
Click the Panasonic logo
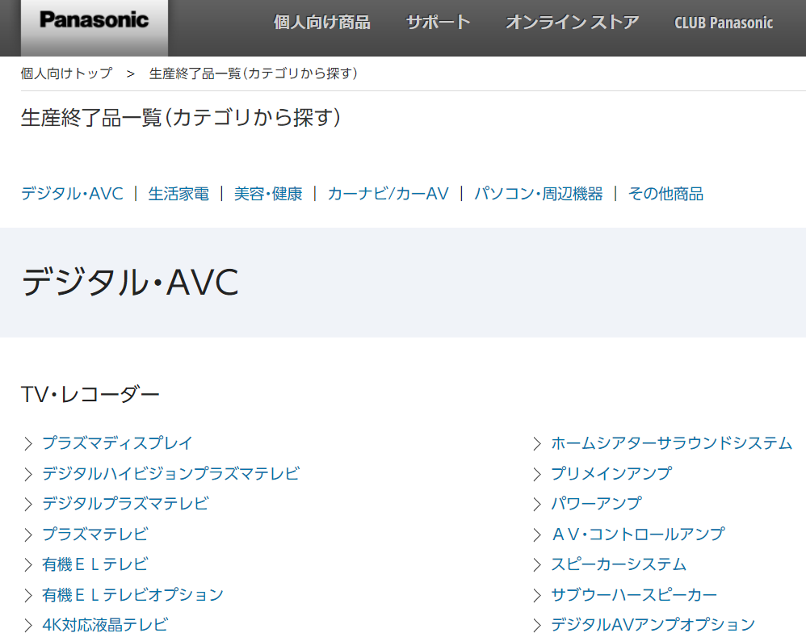pyautogui.click(x=94, y=21)
